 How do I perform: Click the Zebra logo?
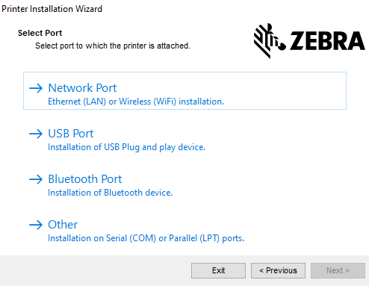(x=309, y=41)
